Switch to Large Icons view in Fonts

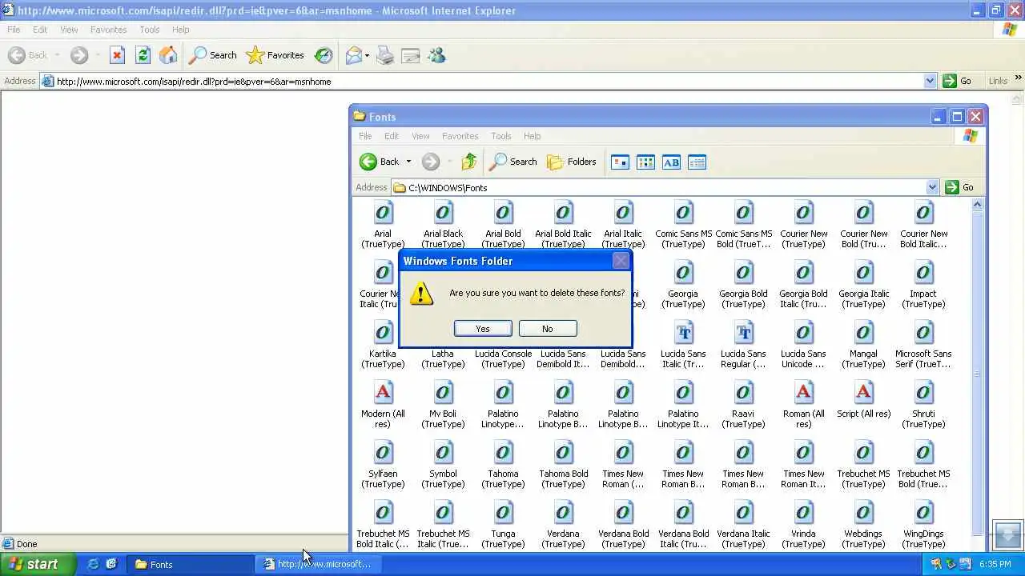pyautogui.click(x=620, y=162)
